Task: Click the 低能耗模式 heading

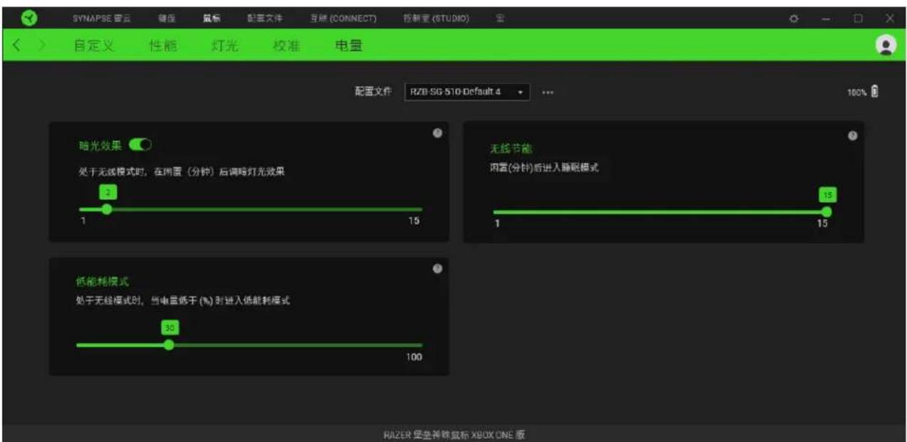Action: (103, 281)
